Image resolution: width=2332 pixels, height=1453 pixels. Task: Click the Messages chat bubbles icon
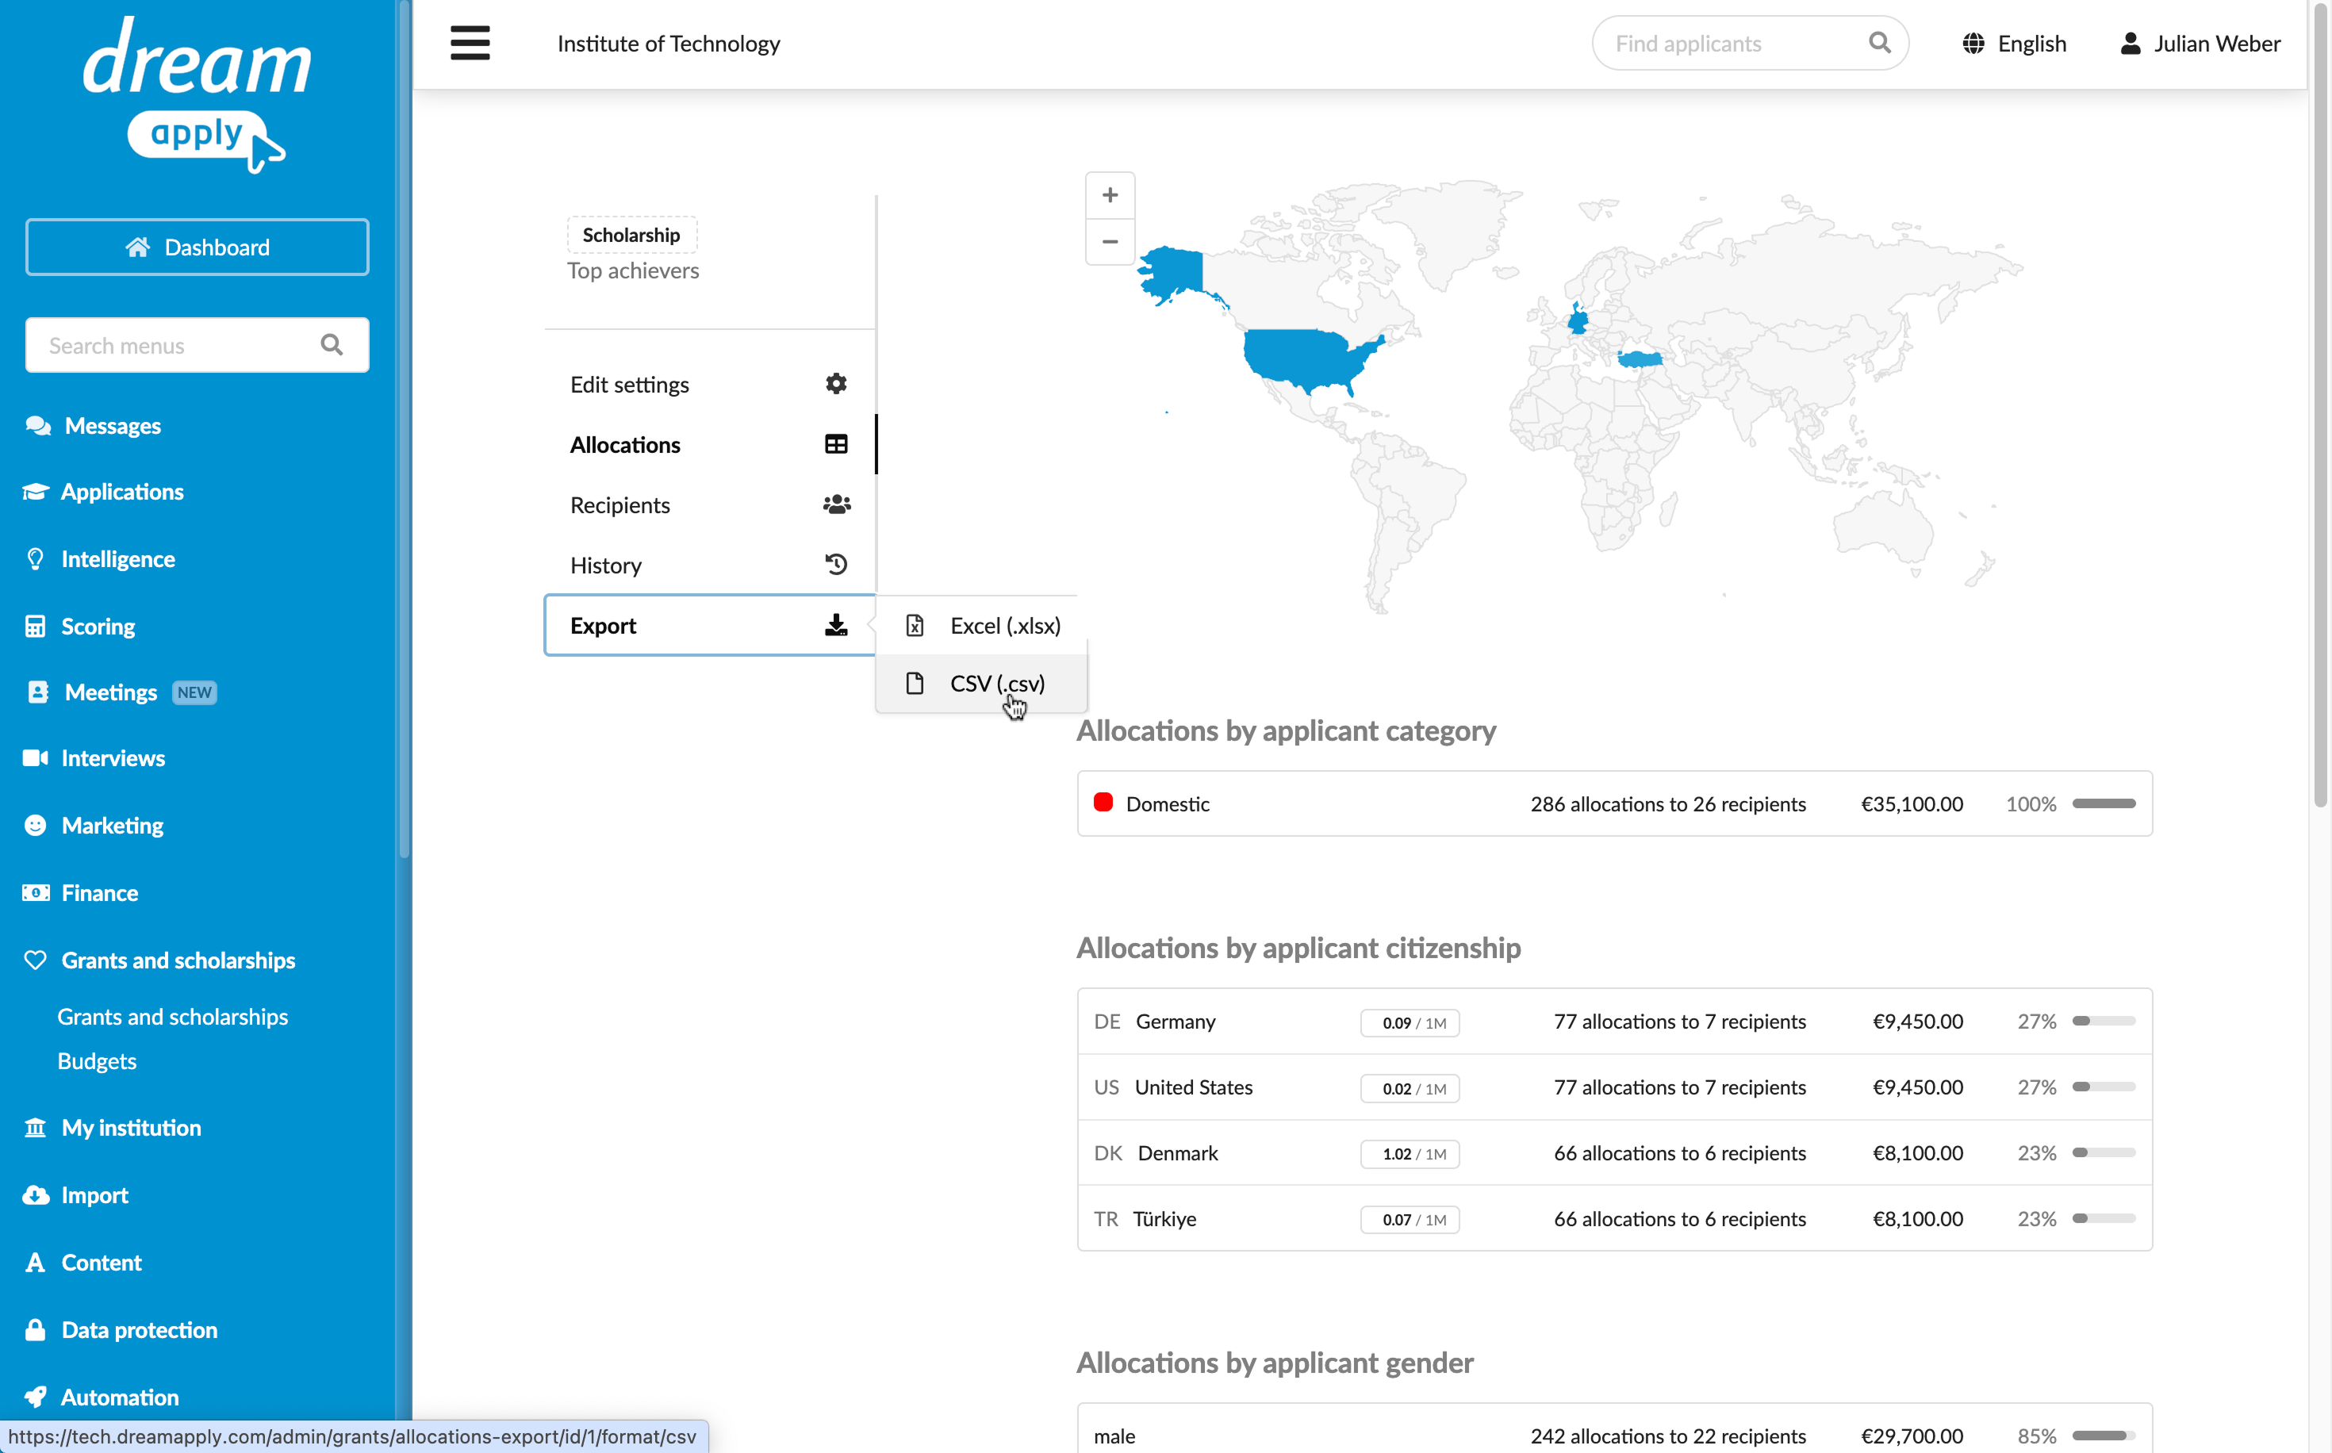click(x=38, y=426)
